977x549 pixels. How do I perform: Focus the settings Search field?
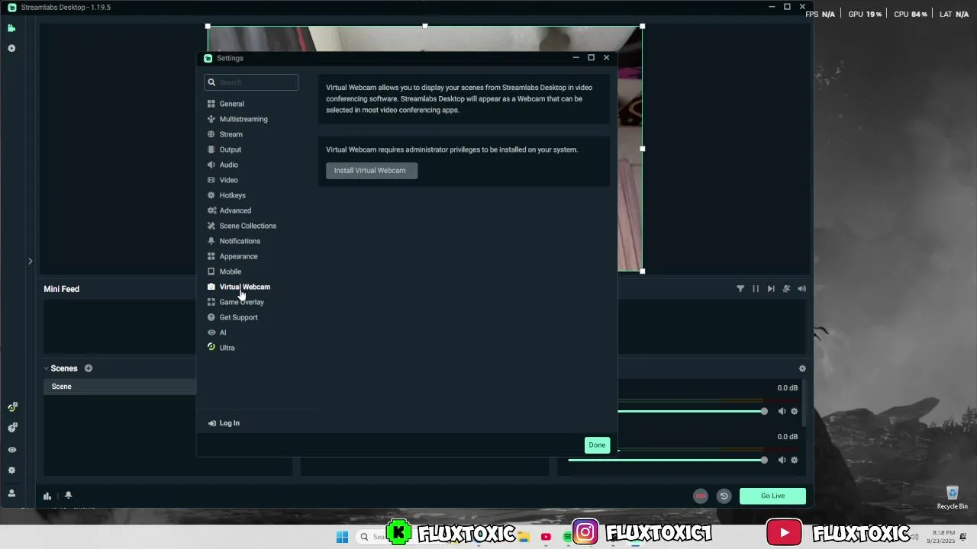pyautogui.click(x=251, y=82)
